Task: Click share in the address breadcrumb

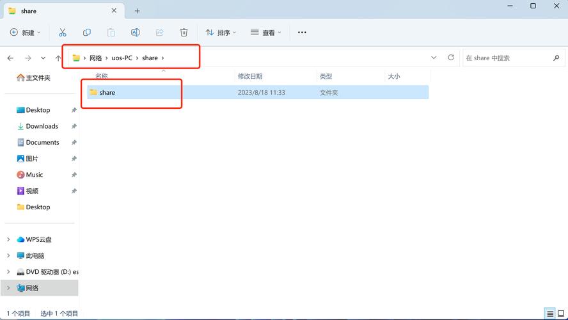Action: pyautogui.click(x=150, y=58)
